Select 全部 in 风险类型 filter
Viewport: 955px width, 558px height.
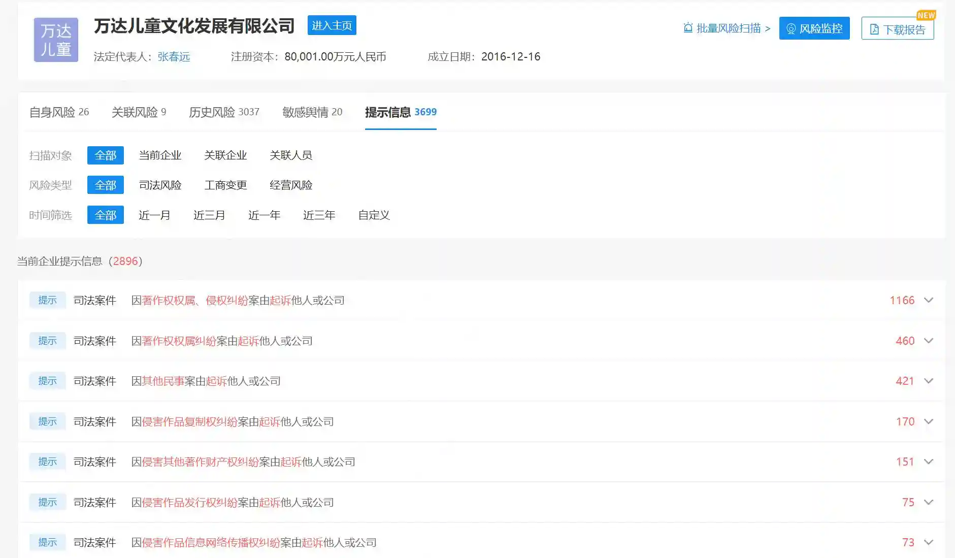point(106,185)
